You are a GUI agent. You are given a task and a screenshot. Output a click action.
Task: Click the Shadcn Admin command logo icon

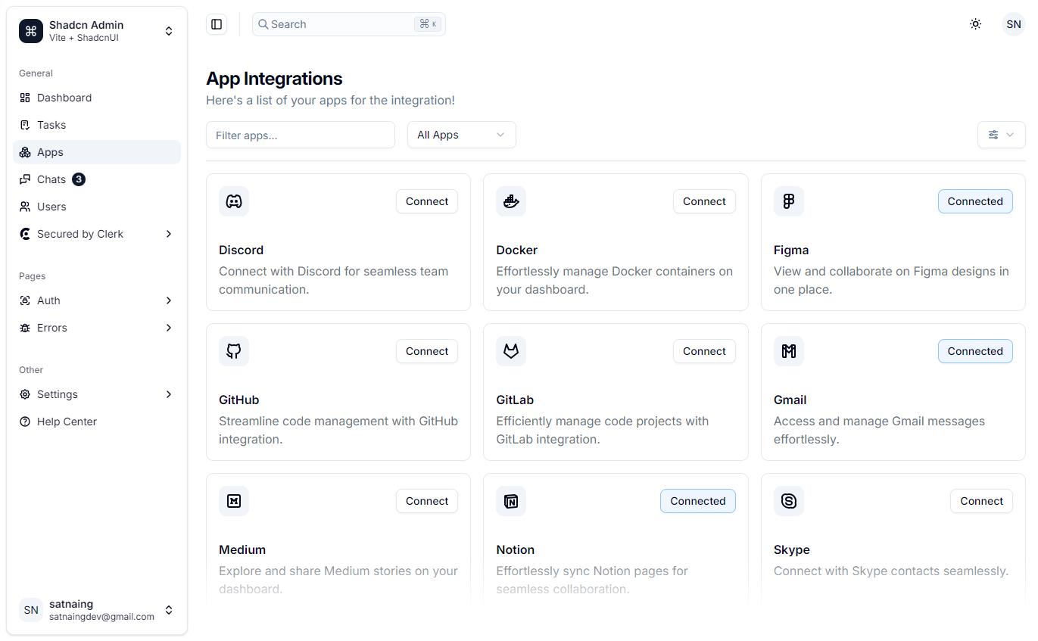31,31
